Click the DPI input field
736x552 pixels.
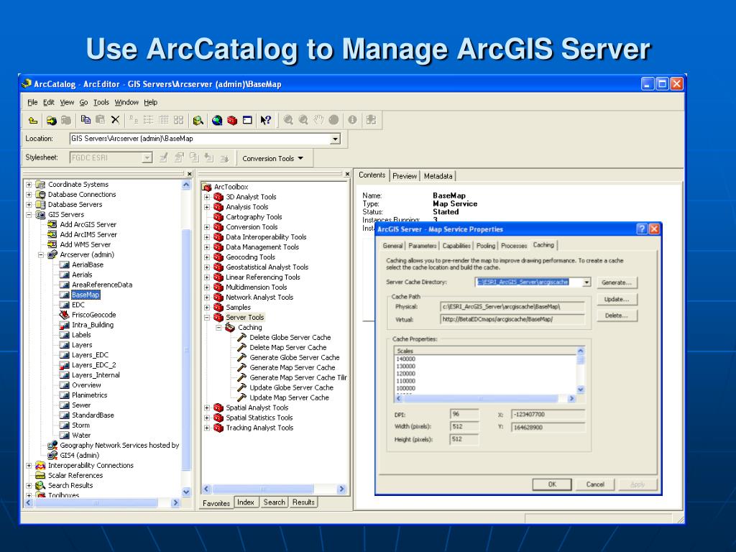point(464,414)
